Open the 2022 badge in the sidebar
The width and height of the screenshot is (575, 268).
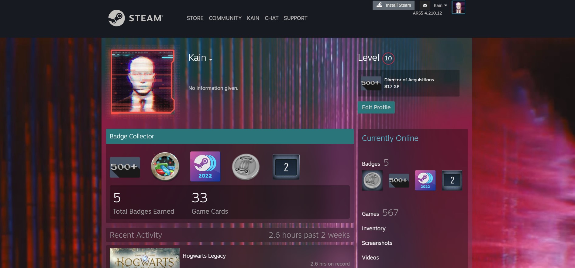click(425, 180)
